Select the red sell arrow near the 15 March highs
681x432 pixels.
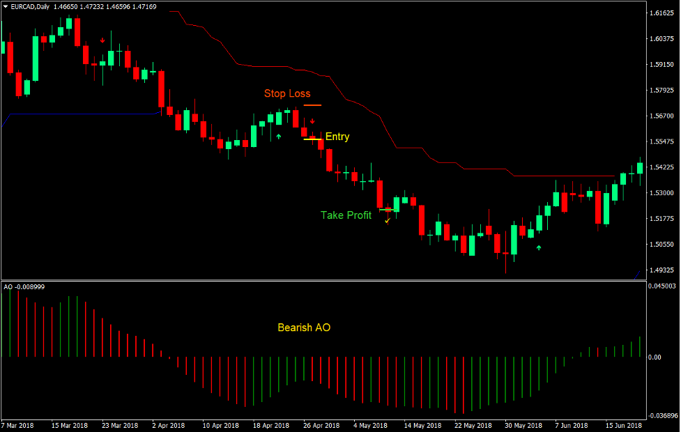(x=102, y=40)
